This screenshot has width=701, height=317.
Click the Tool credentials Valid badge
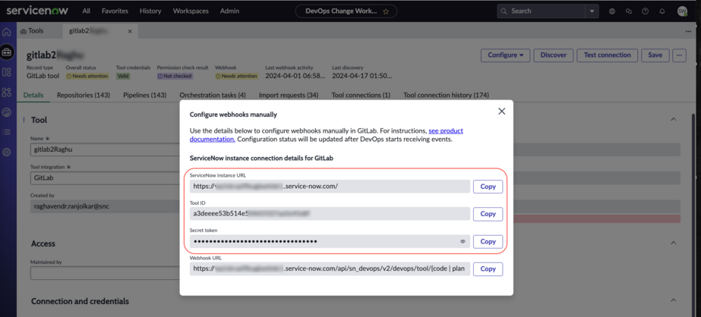click(122, 77)
